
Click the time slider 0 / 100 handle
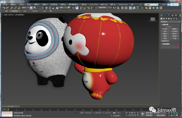[11, 106]
